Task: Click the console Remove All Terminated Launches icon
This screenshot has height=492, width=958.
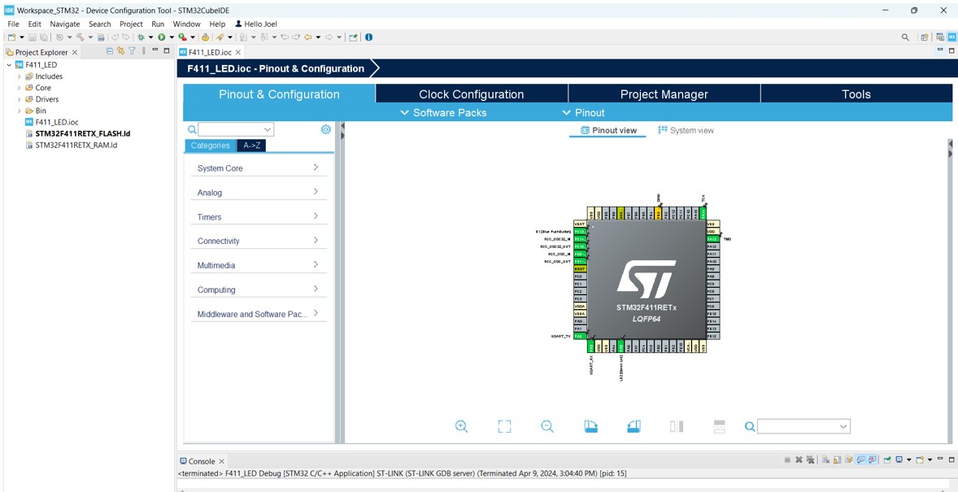Action: tap(810, 460)
